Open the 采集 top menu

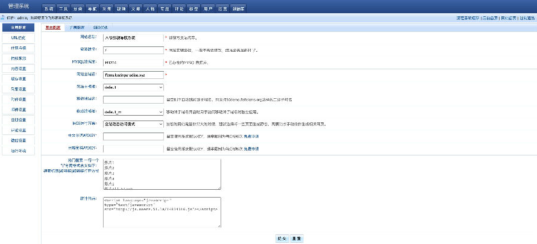click(x=107, y=9)
